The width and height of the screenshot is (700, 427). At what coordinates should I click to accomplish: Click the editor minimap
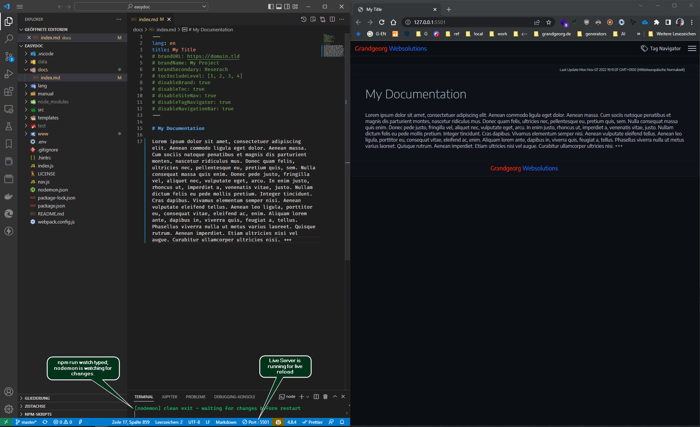click(x=334, y=46)
